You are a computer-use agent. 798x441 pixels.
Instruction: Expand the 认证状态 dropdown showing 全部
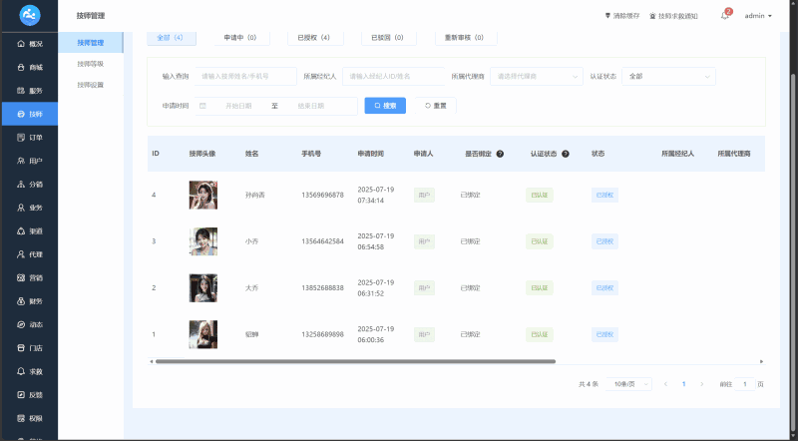click(668, 77)
